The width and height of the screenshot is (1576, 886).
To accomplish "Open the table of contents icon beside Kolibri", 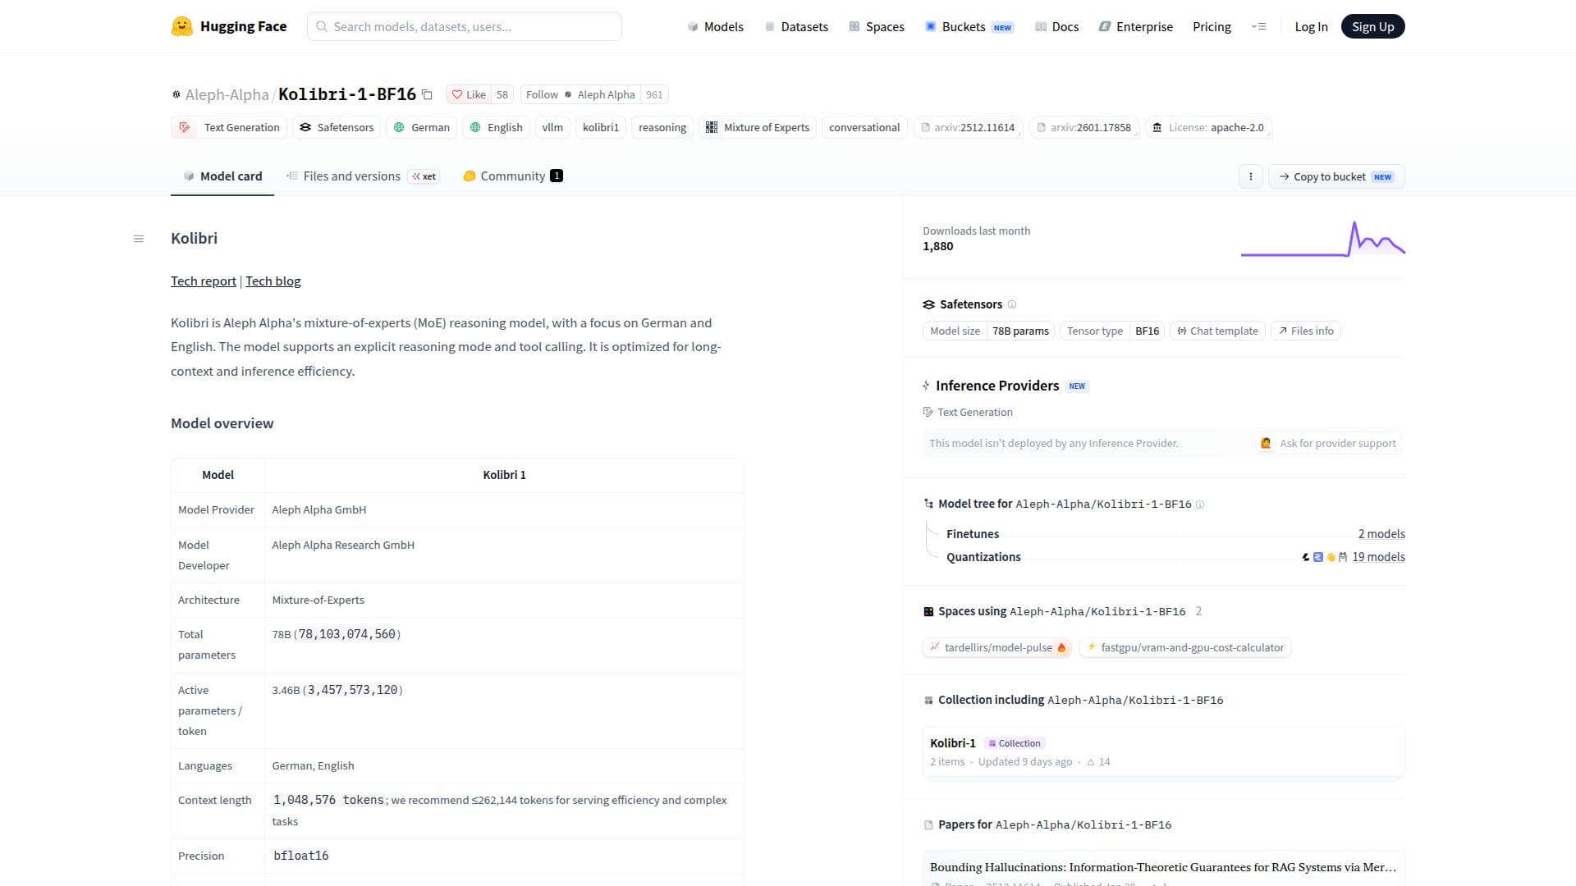I will pos(139,239).
